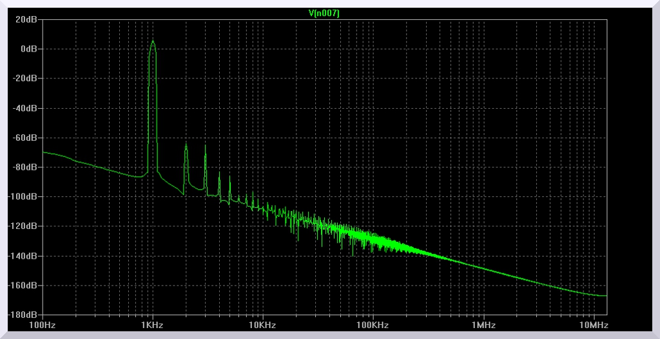Image resolution: width=660 pixels, height=339 pixels.
Task: Click the 1MHz horizontal axis label
Action: pyautogui.click(x=483, y=325)
